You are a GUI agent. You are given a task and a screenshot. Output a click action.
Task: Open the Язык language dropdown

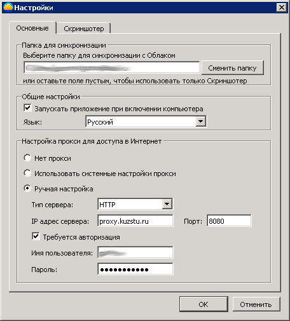click(146, 121)
